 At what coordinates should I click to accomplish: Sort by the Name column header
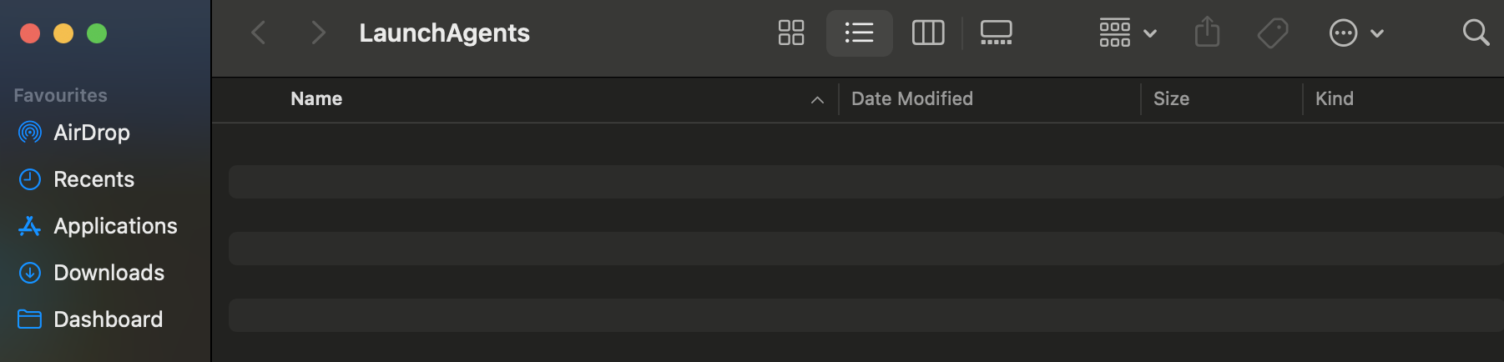pyautogui.click(x=316, y=99)
